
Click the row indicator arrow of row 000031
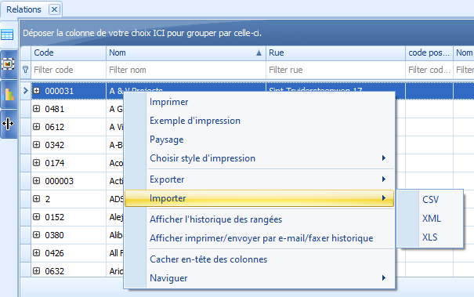(x=26, y=90)
